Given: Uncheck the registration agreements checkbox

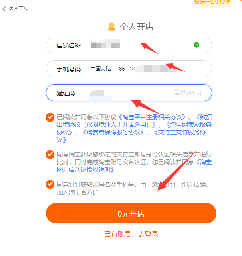Looking at the screenshot, I should click(x=50, y=117).
